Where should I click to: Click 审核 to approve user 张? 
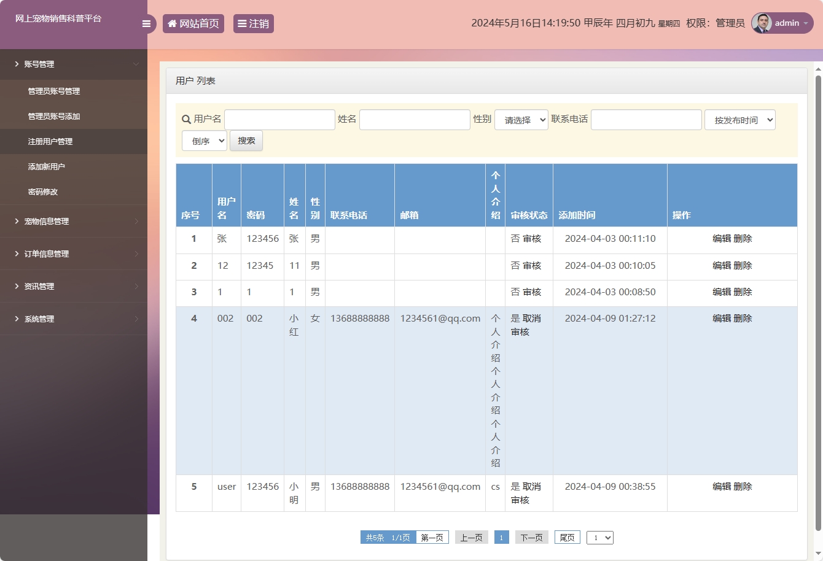pos(534,239)
